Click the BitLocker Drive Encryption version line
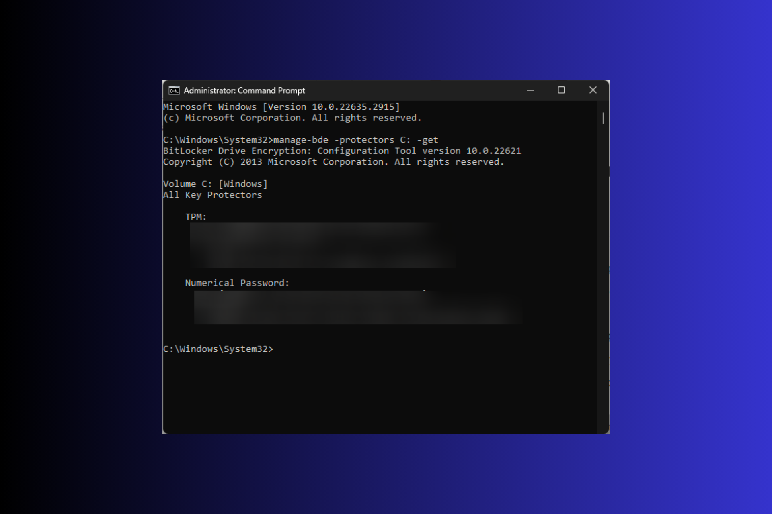772x514 pixels. [x=342, y=151]
